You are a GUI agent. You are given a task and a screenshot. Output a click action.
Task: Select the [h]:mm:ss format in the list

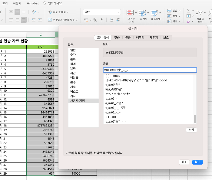coord(148,76)
